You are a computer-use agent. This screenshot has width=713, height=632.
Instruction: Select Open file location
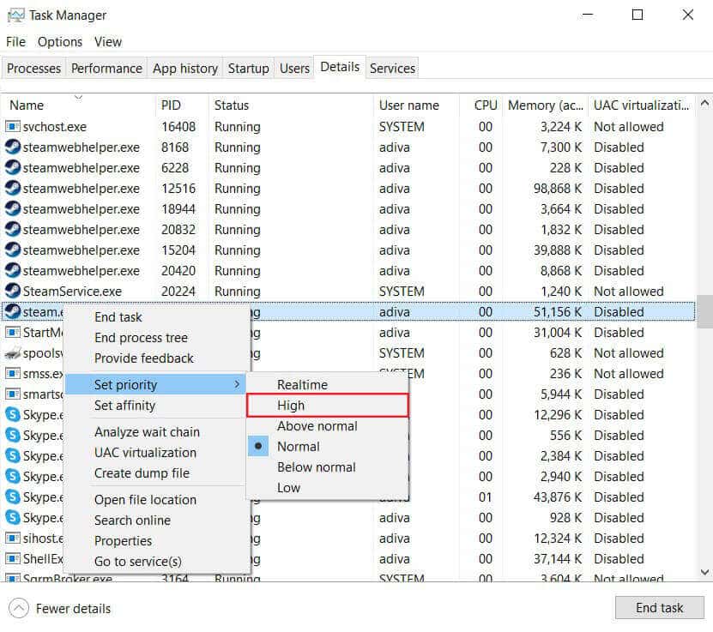pos(155,500)
